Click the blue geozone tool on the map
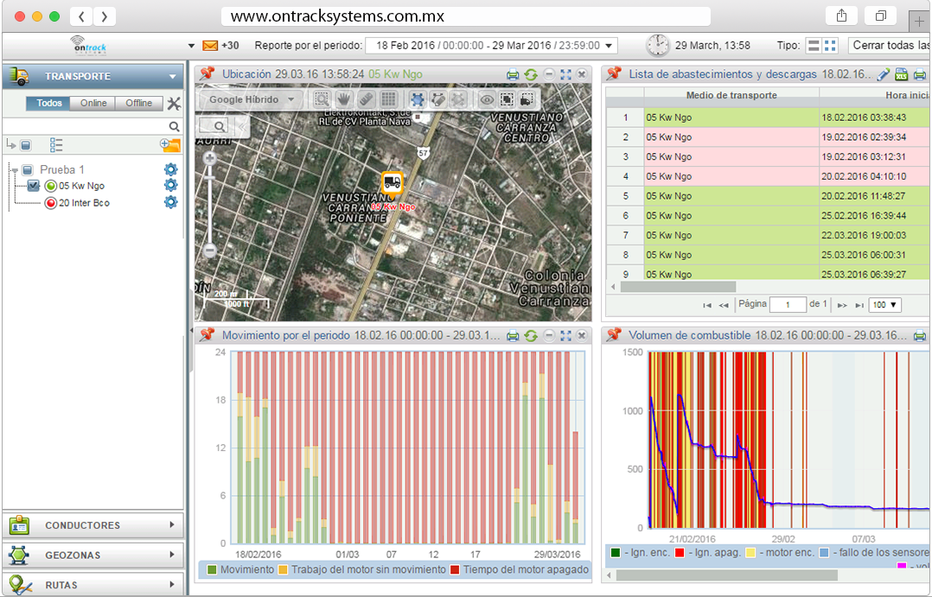 point(418,99)
